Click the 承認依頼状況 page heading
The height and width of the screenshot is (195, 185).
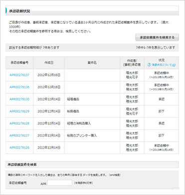(19, 11)
